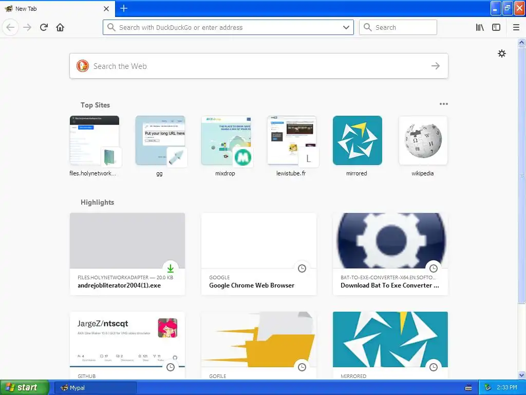Screen dimensions: 526x395
Task: Click the page scroll down arrow
Action: click(x=521, y=375)
